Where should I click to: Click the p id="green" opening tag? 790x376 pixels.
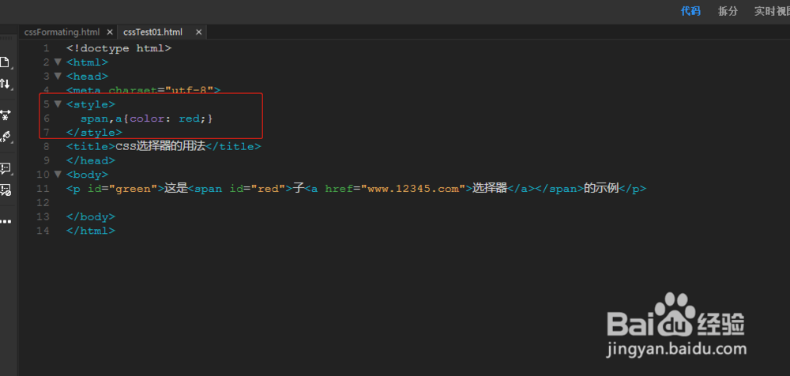115,189
